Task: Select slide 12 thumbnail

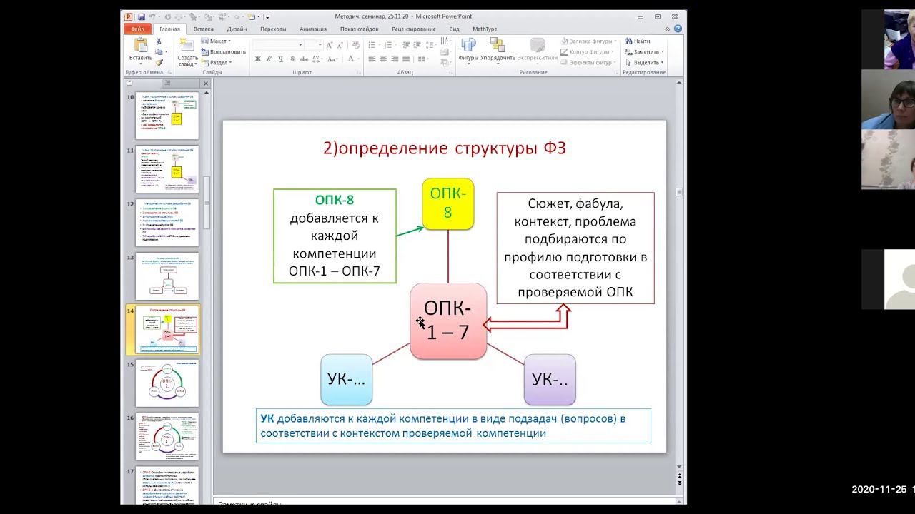Action: (x=167, y=223)
